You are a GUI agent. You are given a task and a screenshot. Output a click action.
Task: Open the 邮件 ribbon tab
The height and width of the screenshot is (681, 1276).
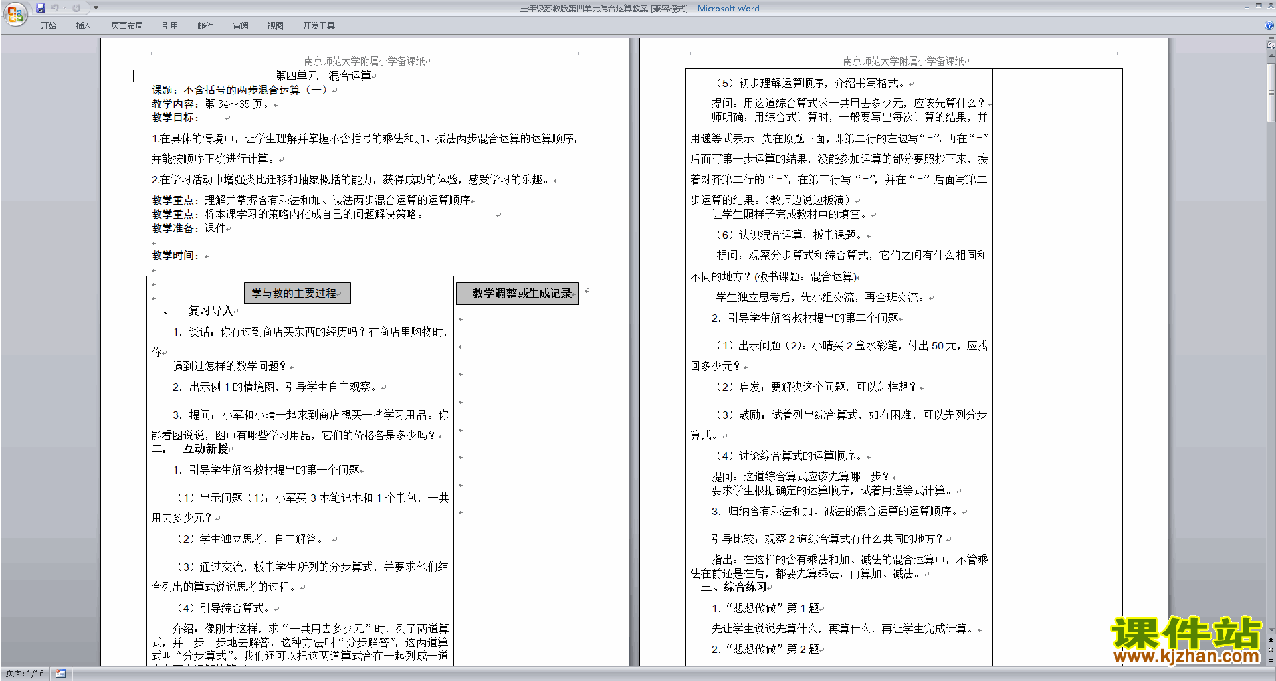pyautogui.click(x=205, y=26)
